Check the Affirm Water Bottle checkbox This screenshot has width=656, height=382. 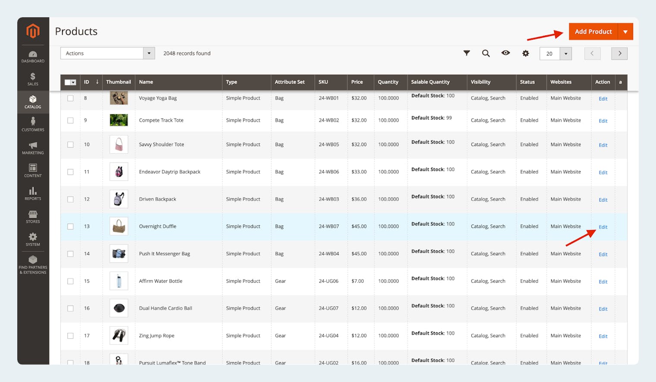pos(70,281)
